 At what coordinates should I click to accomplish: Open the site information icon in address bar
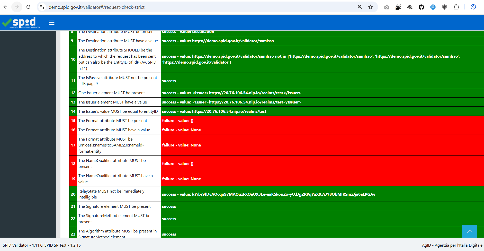pyautogui.click(x=42, y=7)
